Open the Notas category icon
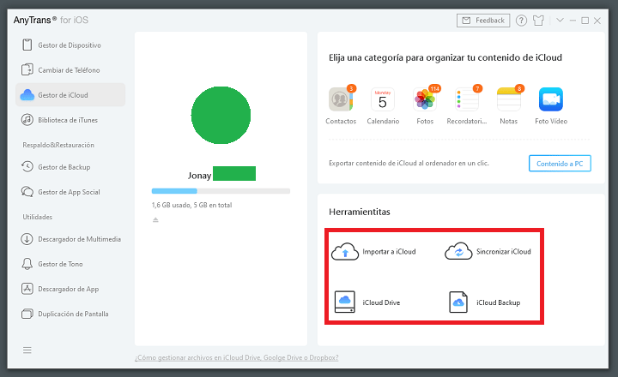Image resolution: width=618 pixels, height=377 pixels. (x=509, y=99)
